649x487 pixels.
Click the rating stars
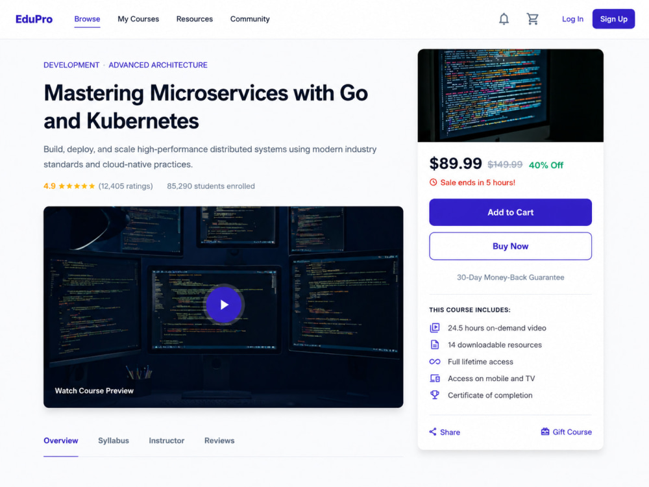[77, 186]
